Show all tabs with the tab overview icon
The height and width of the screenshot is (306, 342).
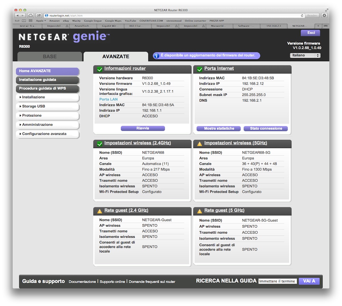(x=325, y=26)
